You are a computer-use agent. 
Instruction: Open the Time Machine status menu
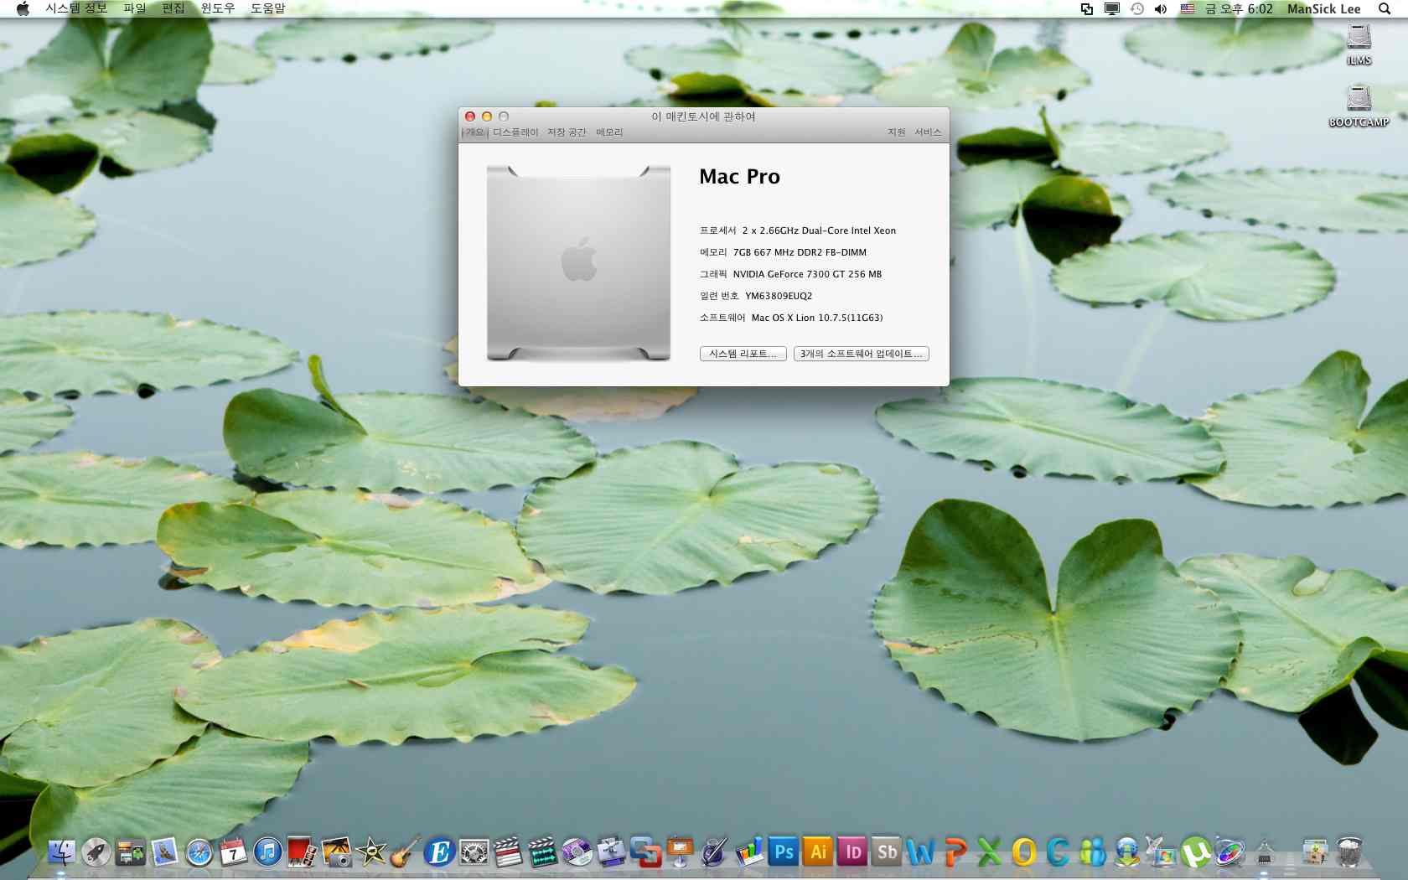coord(1136,9)
